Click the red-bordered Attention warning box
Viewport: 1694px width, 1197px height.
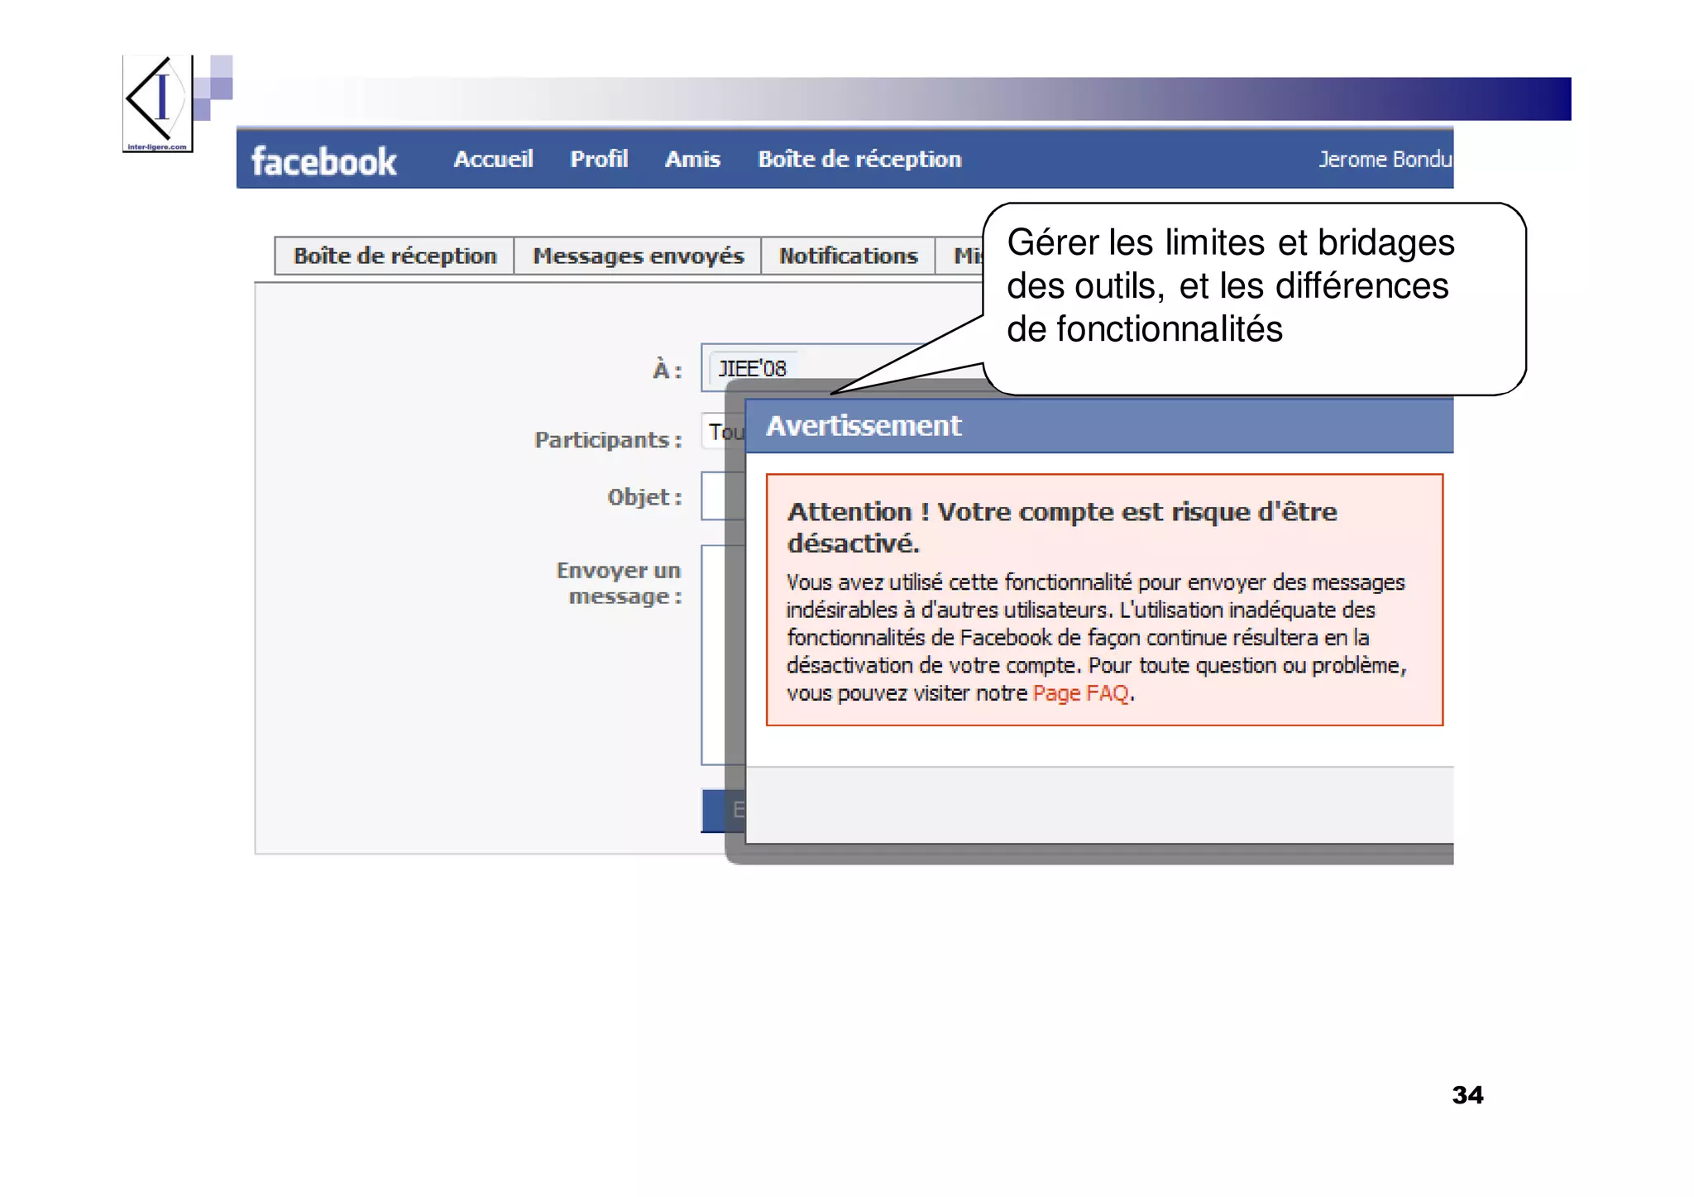pos(1103,600)
